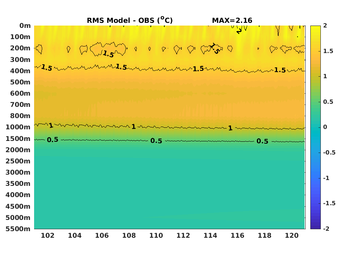The image size is (339, 254).
Task: Select the "2500m" y-axis label
Action: tap(18, 161)
